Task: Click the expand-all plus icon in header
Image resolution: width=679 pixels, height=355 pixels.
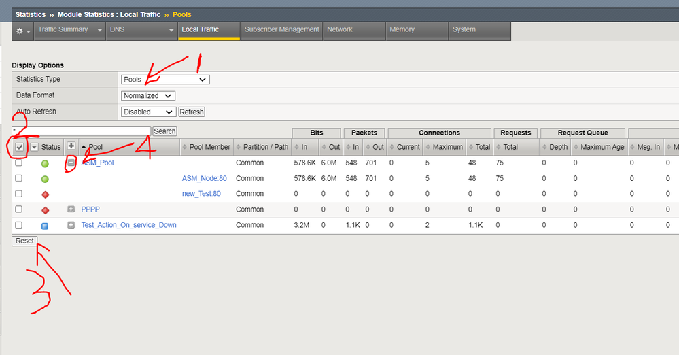Action: point(71,146)
